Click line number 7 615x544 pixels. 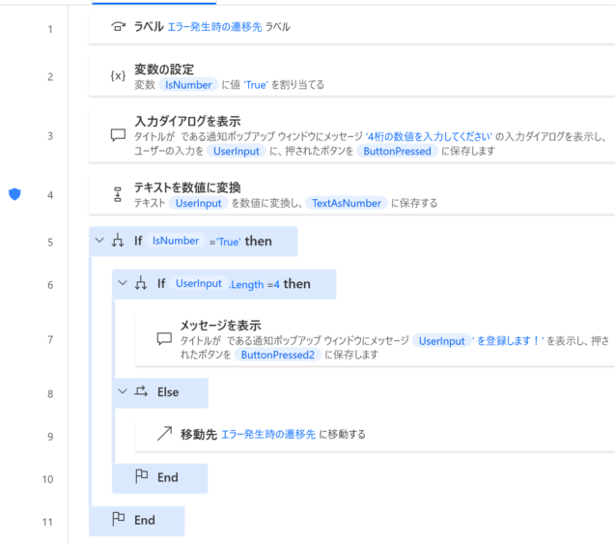click(x=50, y=340)
